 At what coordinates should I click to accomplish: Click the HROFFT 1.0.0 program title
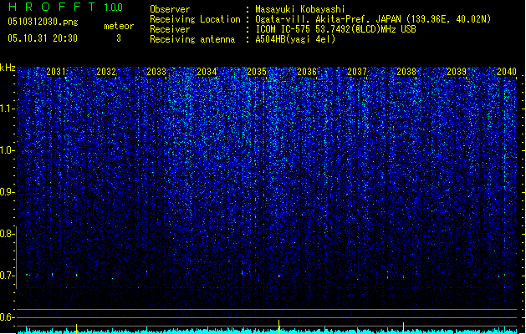click(65, 7)
